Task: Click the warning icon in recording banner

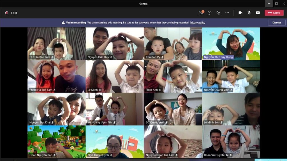Action: (x=63, y=23)
